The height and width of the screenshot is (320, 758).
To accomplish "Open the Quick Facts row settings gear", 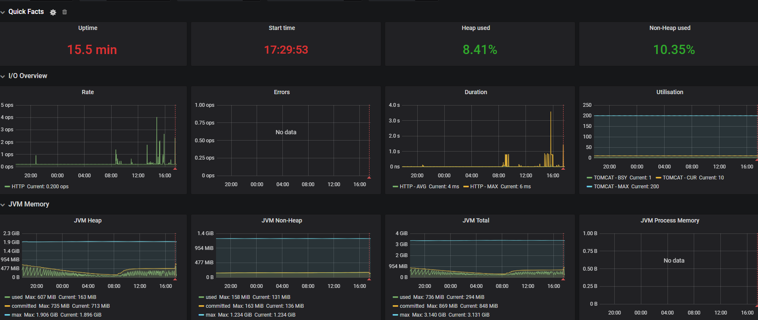I will coord(53,12).
